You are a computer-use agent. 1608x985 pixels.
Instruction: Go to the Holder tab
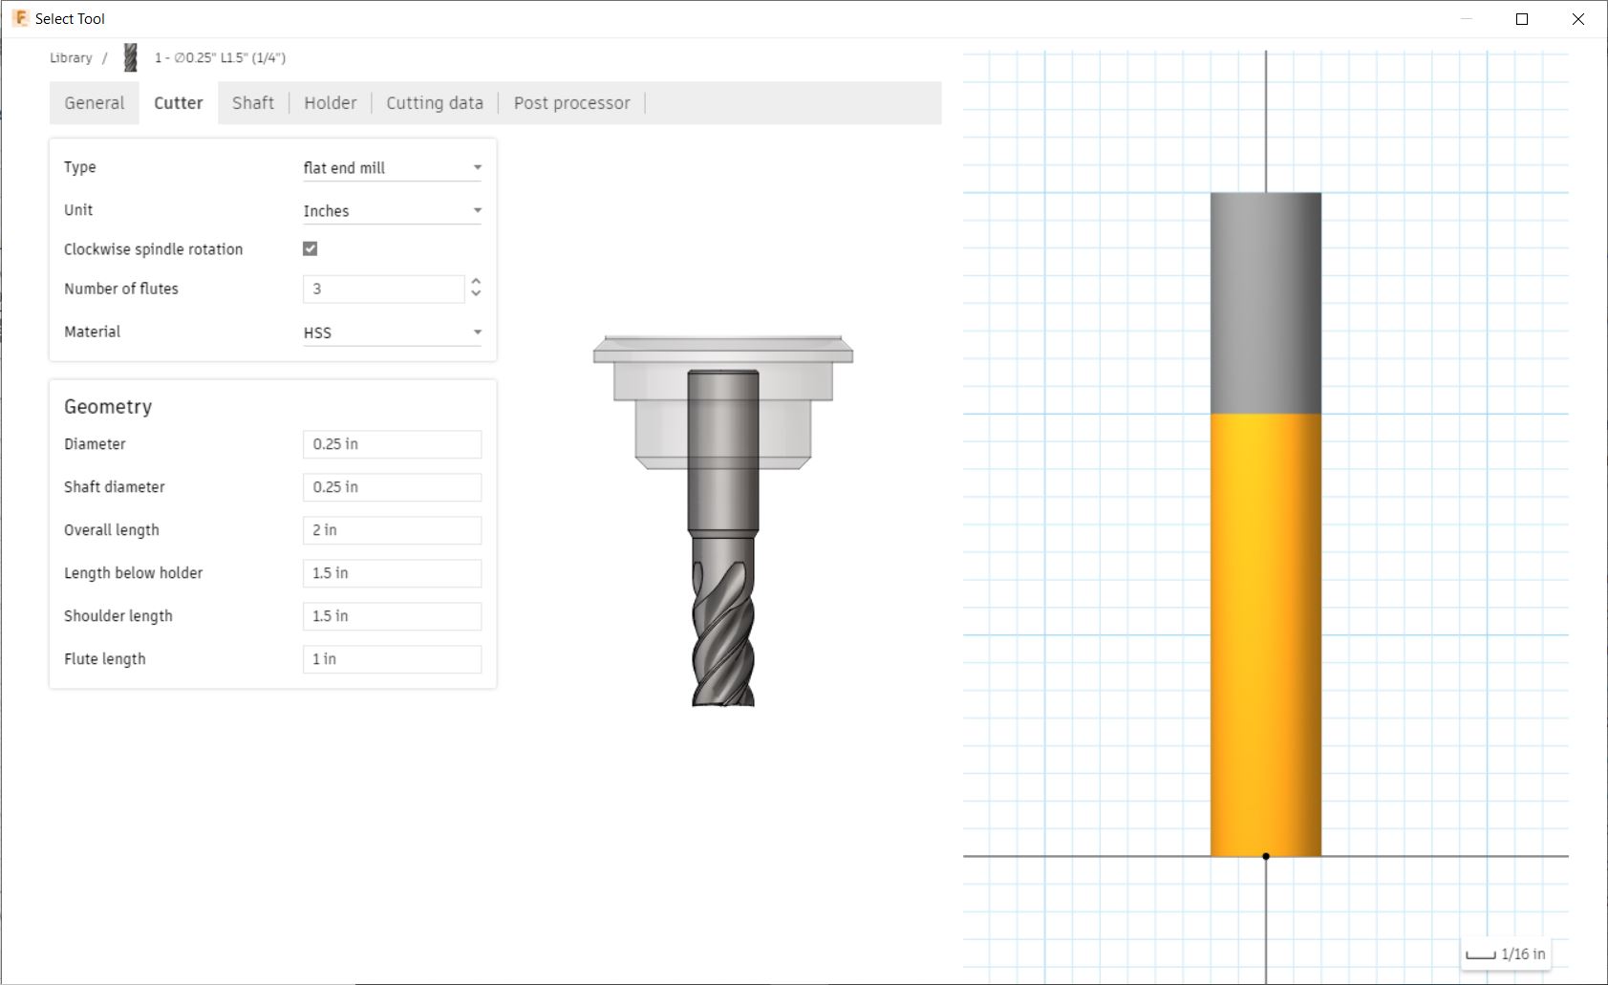(x=331, y=103)
